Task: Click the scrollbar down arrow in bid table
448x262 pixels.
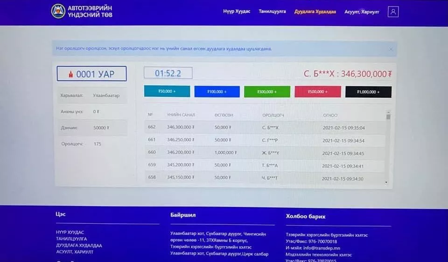Action: point(386,182)
